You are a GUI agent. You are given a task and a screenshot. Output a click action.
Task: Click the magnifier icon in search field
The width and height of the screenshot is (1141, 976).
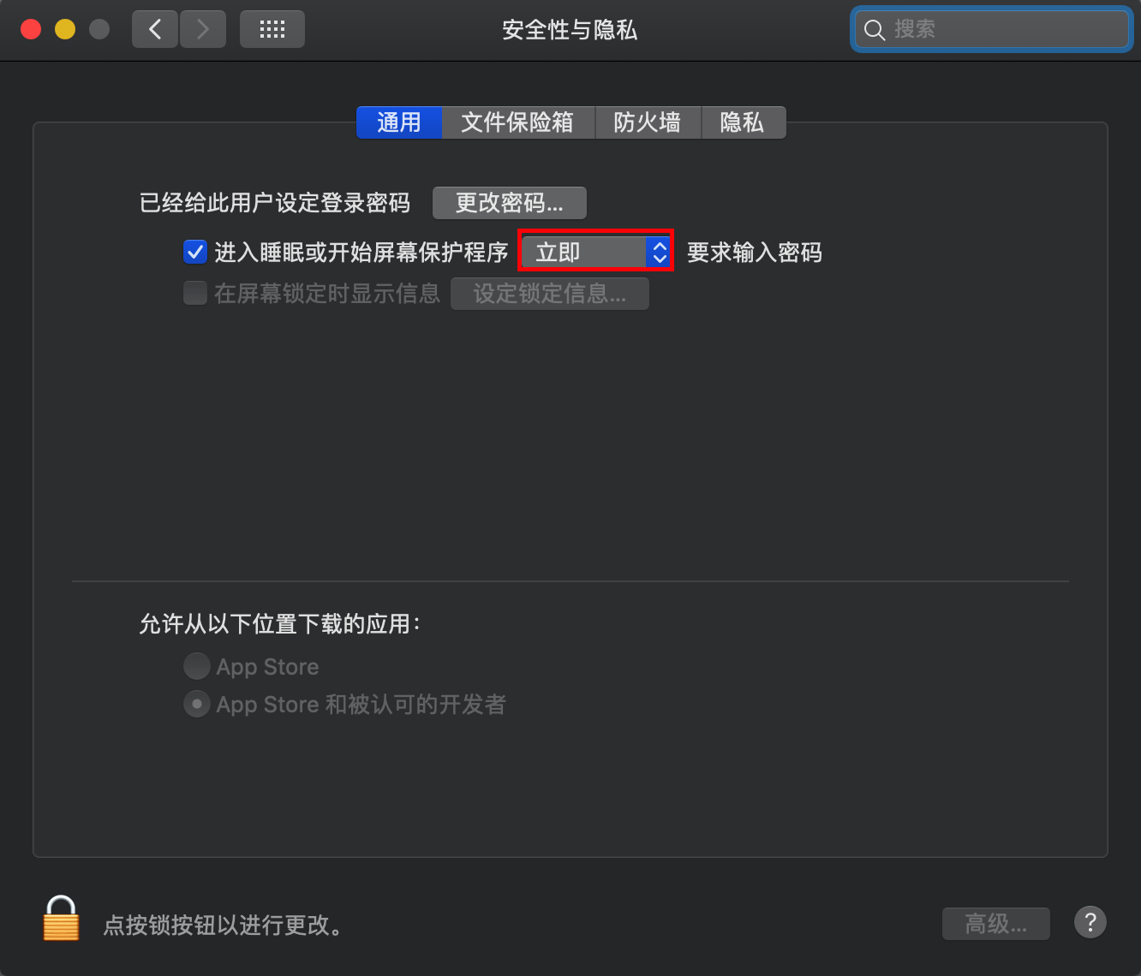click(874, 30)
